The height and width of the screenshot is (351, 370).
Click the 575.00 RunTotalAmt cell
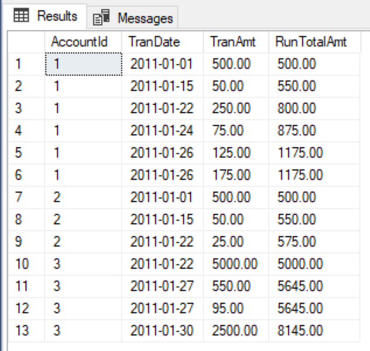click(315, 242)
